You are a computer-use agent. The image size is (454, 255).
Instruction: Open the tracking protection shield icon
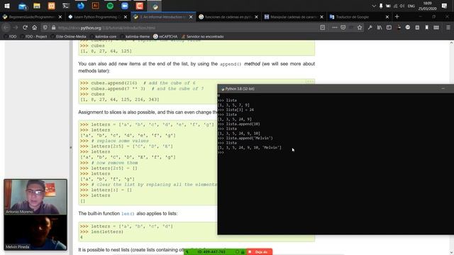[x=45, y=28]
